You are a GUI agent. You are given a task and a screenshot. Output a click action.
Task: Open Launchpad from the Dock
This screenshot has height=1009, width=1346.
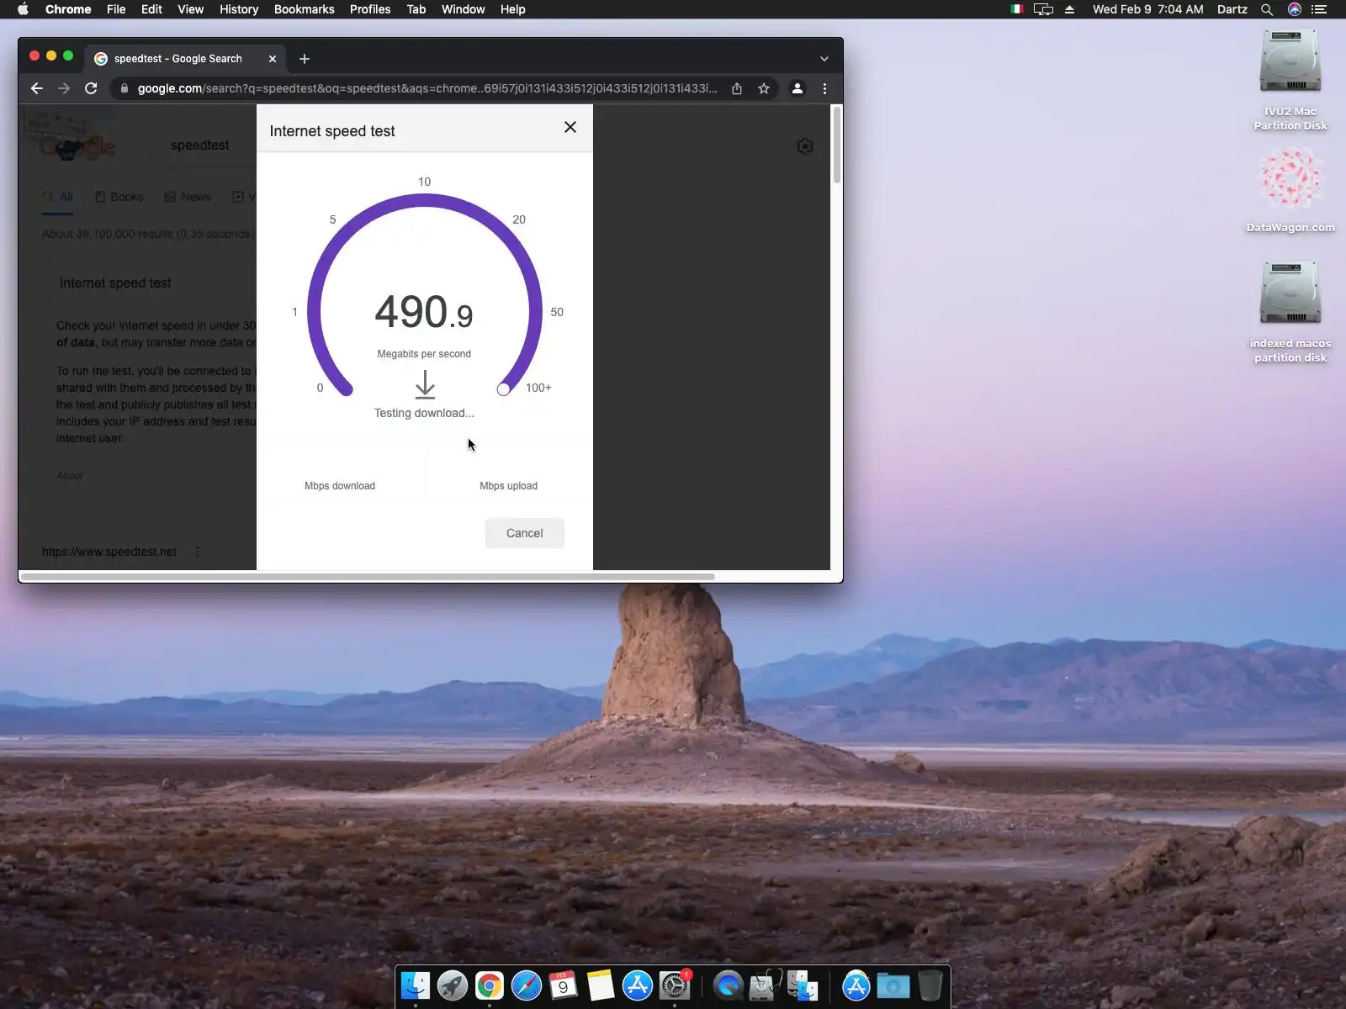coord(453,985)
